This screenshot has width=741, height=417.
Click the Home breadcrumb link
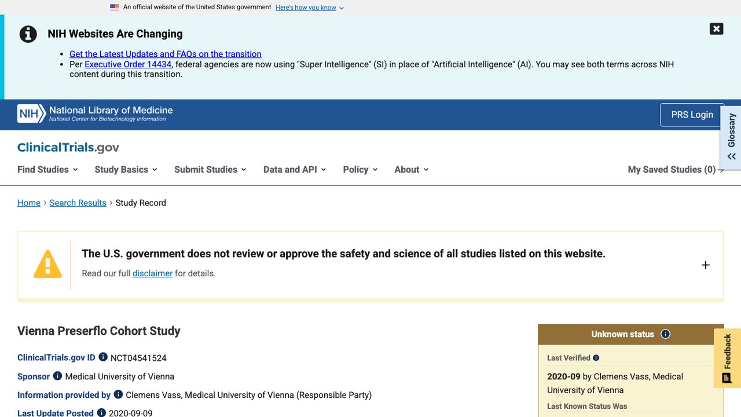point(29,203)
